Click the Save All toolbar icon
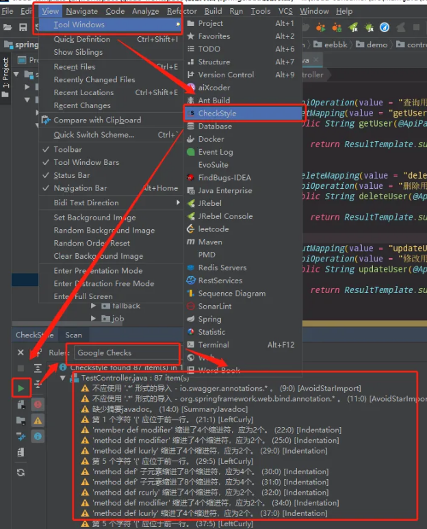Screen dimensions: 427x529 point(23,27)
